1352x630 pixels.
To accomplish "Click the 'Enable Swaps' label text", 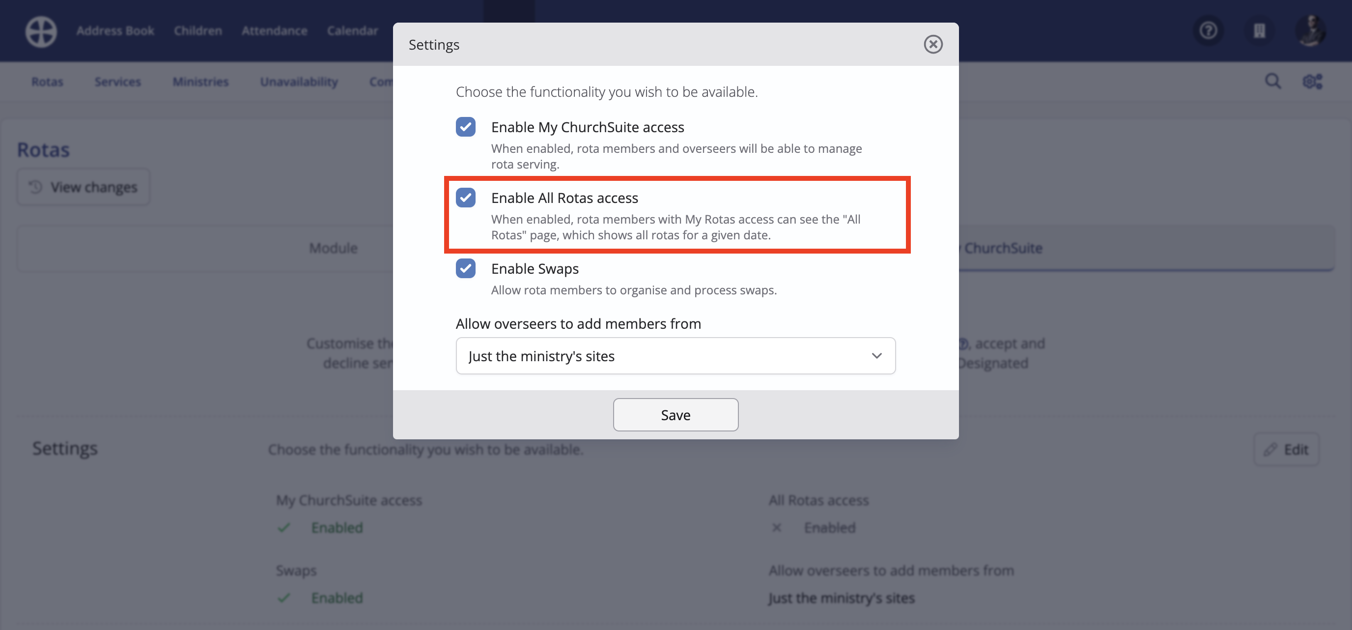I will click(535, 268).
